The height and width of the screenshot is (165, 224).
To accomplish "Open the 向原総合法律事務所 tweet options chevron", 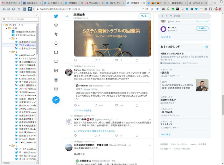I will 150,145.
